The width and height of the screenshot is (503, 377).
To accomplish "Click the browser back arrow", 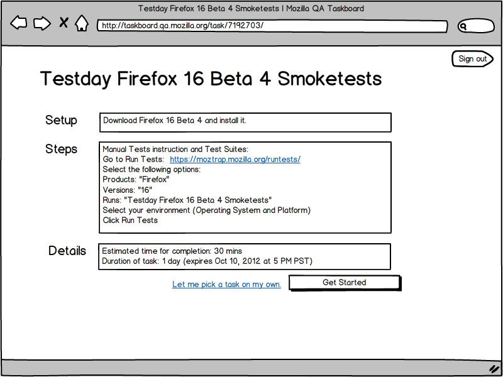I will point(18,23).
